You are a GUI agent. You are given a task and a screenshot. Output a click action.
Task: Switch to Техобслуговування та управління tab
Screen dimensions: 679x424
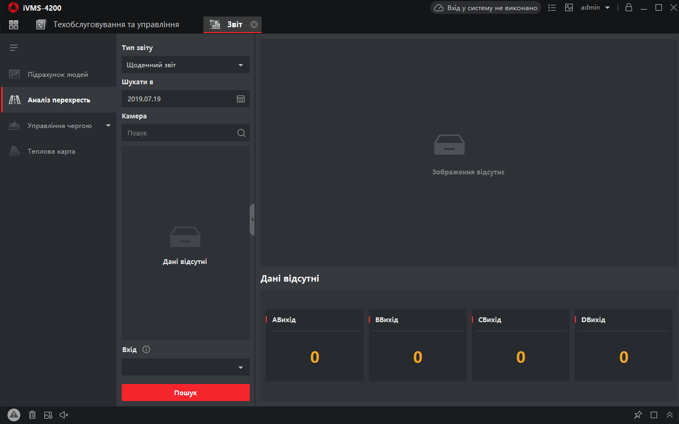click(x=115, y=25)
